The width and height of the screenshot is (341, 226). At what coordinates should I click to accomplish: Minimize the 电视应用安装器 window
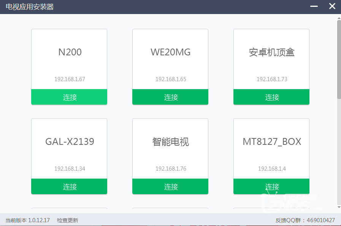(x=314, y=6)
